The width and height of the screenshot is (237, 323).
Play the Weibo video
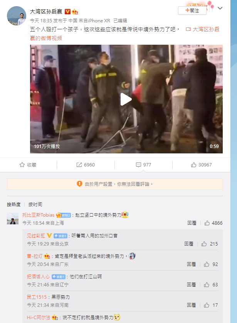tap(126, 99)
